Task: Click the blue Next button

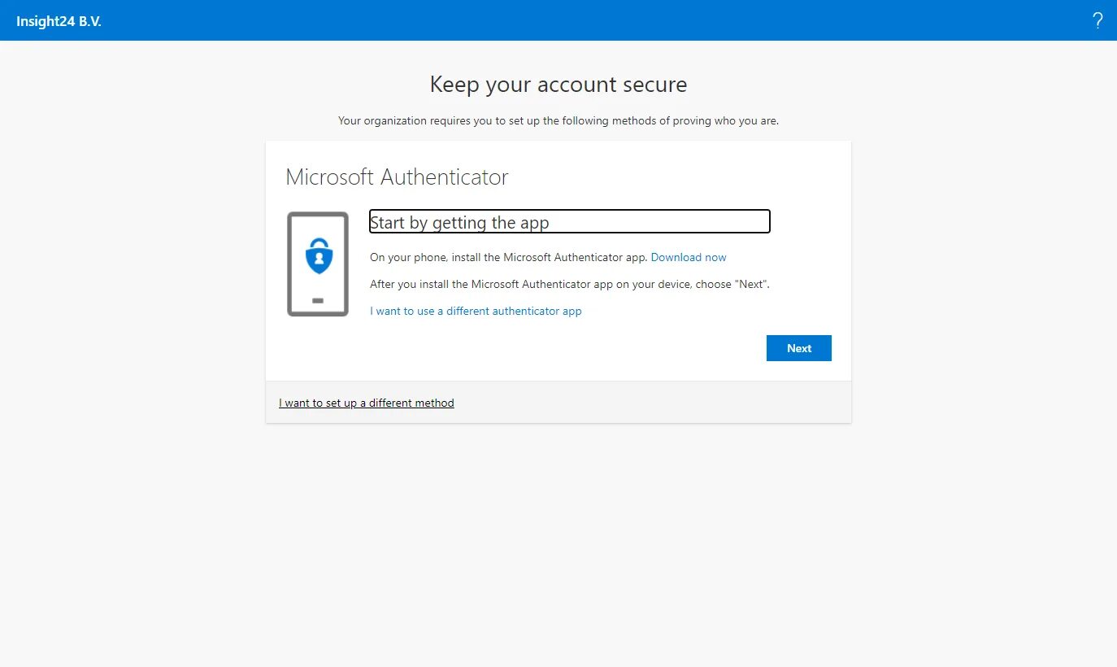Action: [x=798, y=348]
